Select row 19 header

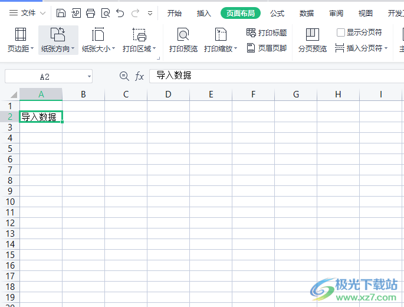tap(10, 298)
